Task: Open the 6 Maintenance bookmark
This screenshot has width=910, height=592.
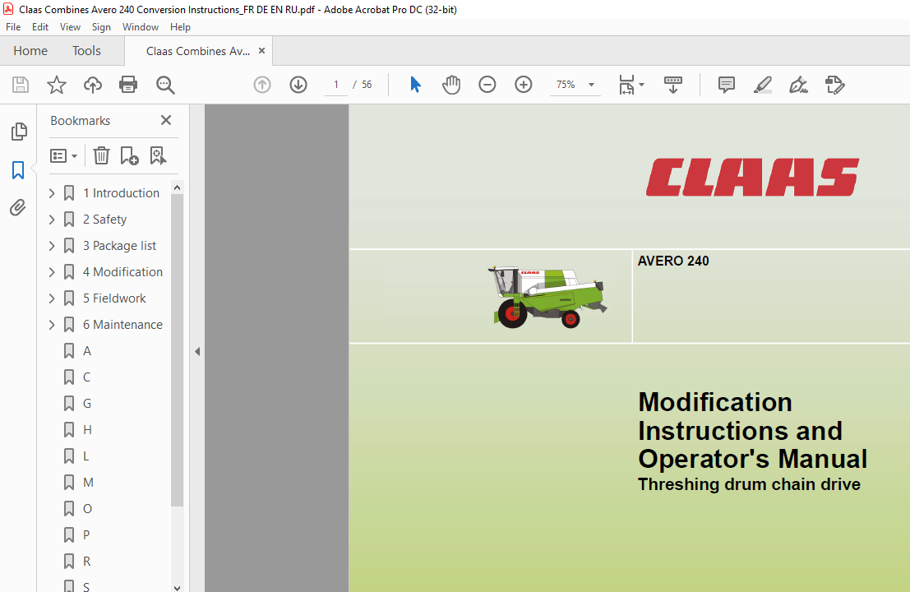Action: (x=122, y=325)
